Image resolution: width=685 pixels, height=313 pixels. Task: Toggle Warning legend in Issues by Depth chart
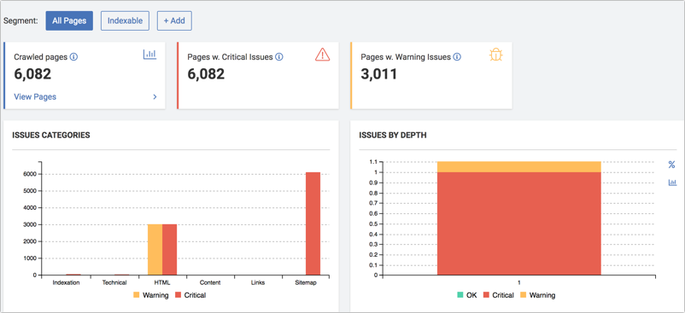click(x=537, y=295)
